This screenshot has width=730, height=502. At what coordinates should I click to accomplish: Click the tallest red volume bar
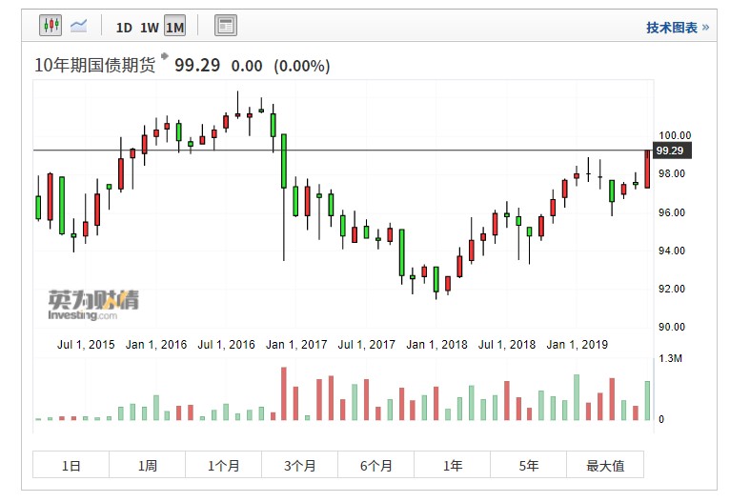pyautogui.click(x=284, y=393)
